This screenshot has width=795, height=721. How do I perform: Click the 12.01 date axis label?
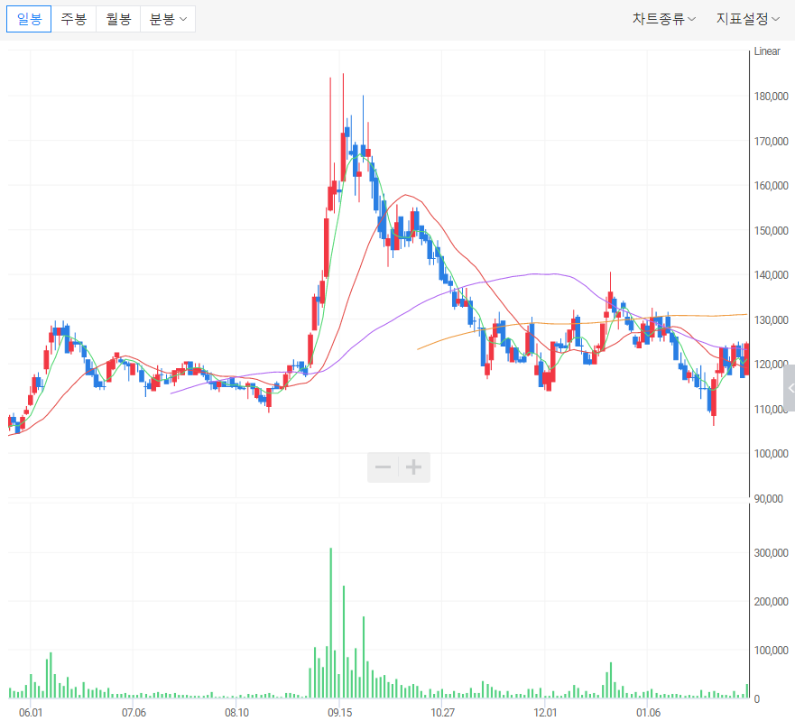(545, 712)
